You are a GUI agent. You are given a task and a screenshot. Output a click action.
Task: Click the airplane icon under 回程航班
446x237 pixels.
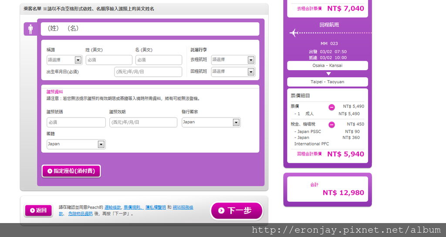(x=294, y=33)
